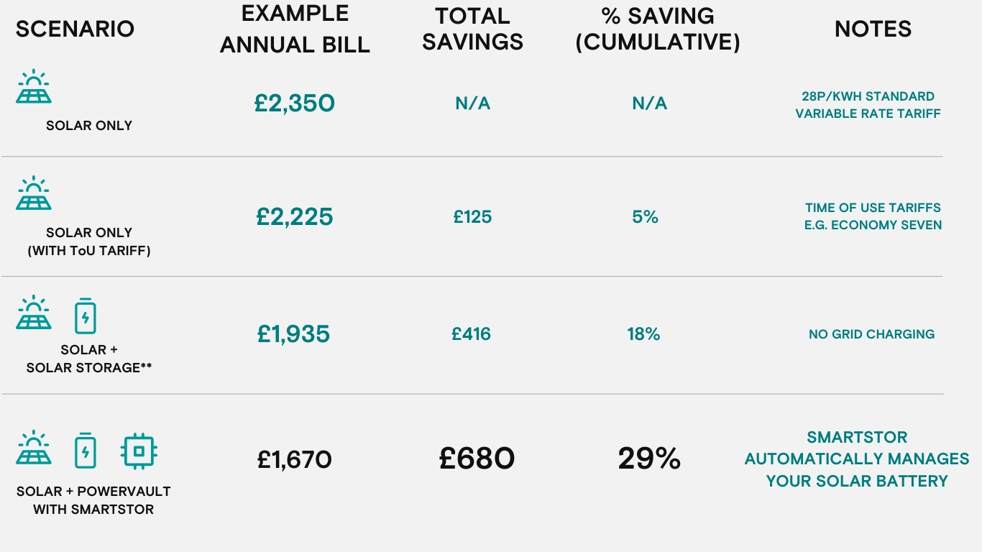This screenshot has height=552, width=982.
Task: Click solar panel icon in Solar Storage row
Action: (x=34, y=313)
